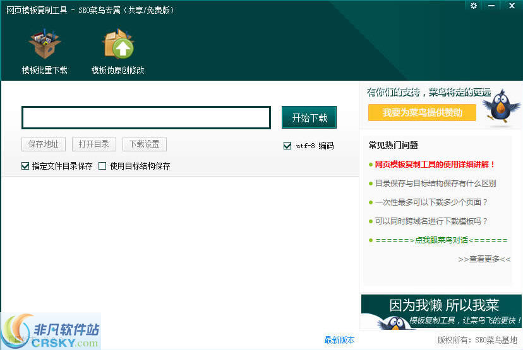523x350 pixels.
Task: Open 模板伪原创修改 upload box icon
Action: [x=117, y=44]
